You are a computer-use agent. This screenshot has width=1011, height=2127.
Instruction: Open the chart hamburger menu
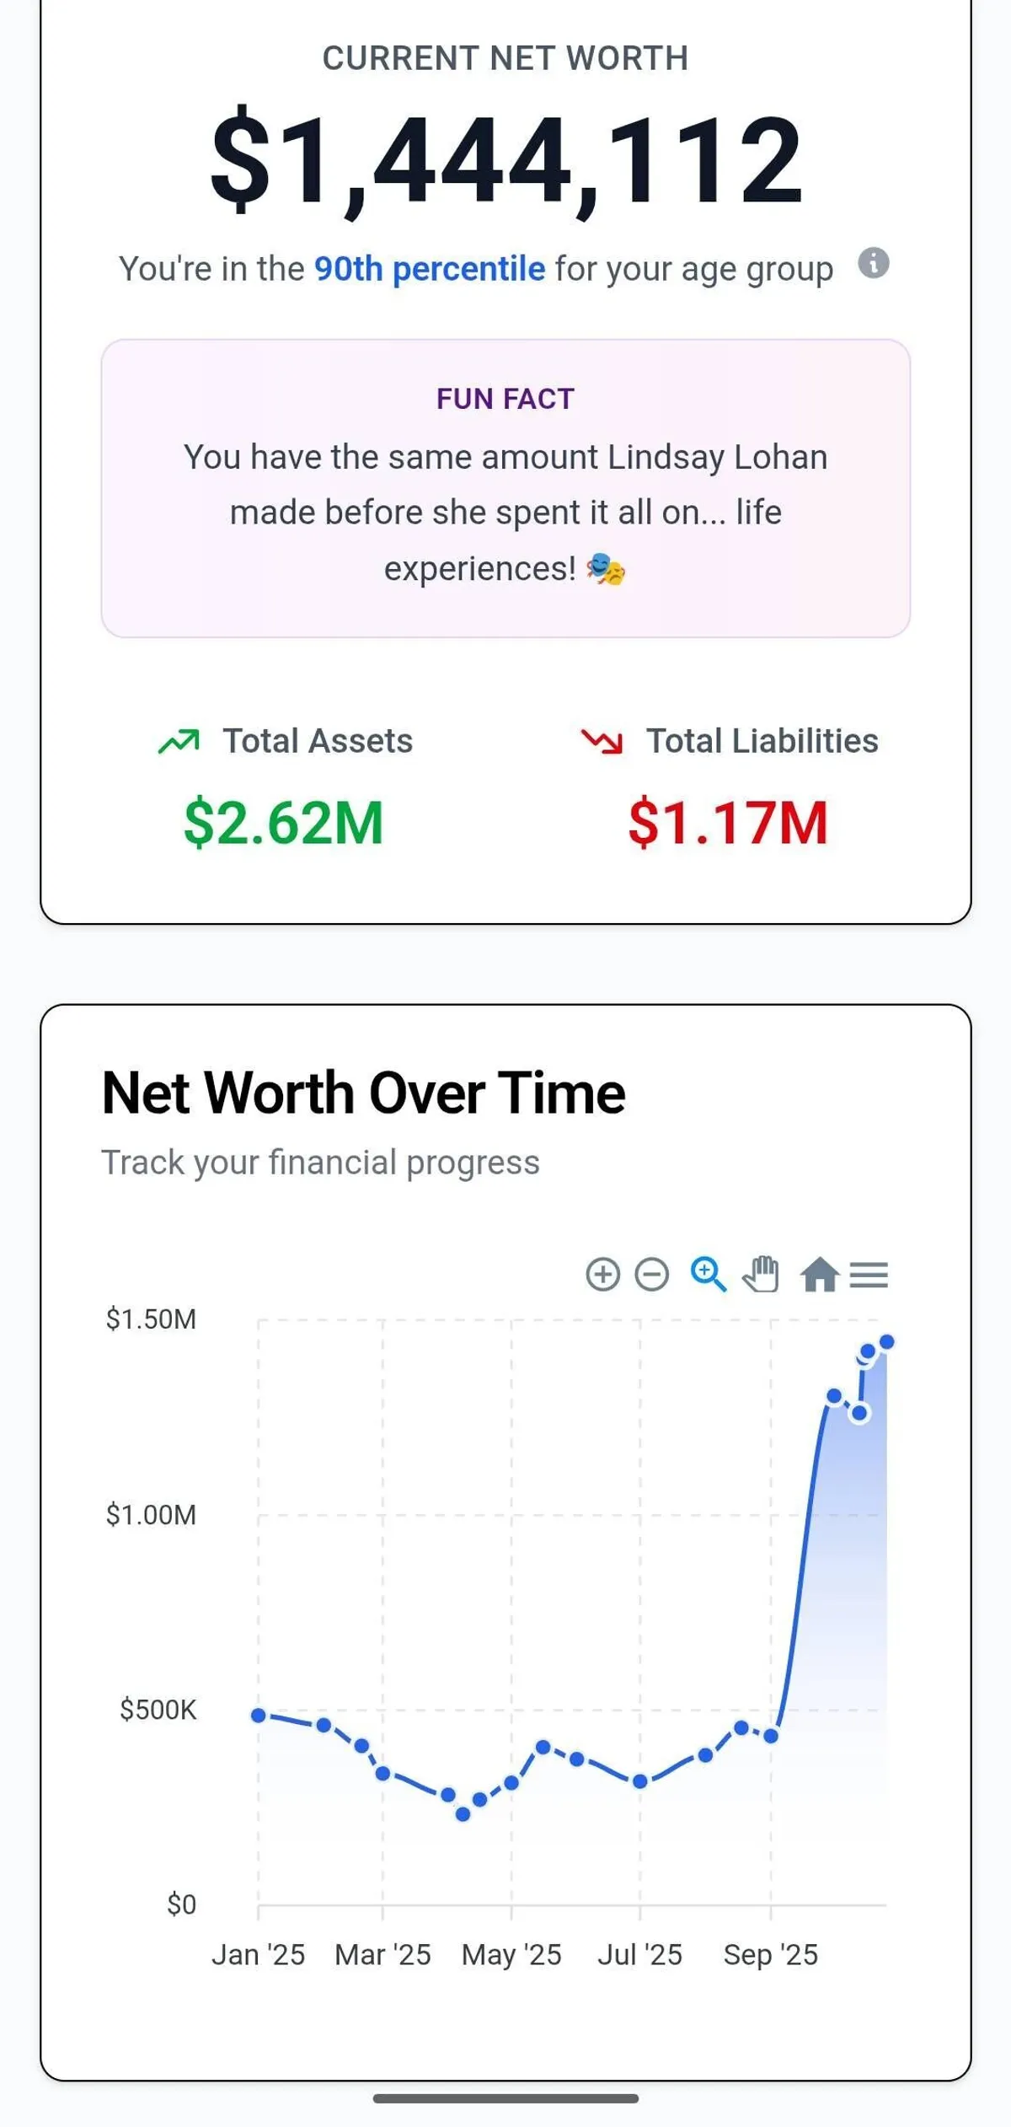[x=869, y=1274]
